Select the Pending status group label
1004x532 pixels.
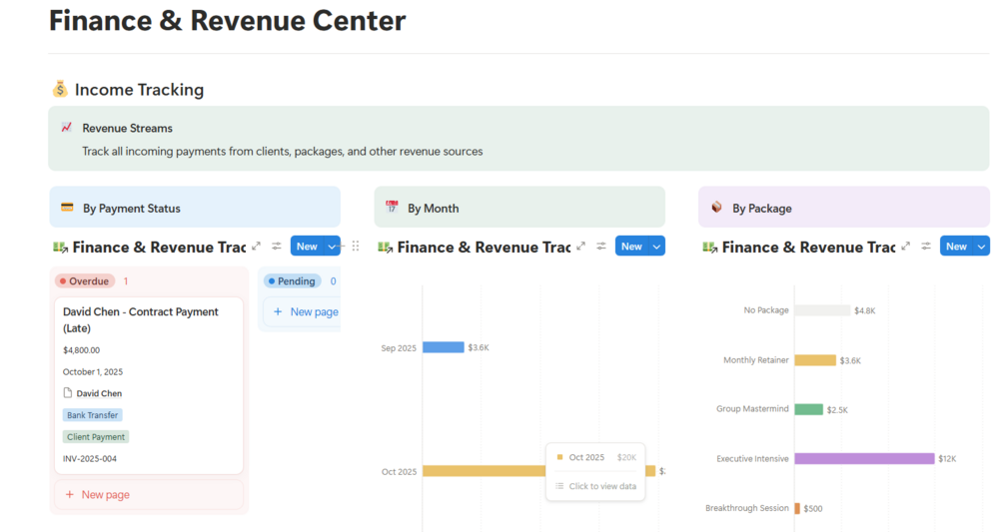(x=292, y=281)
